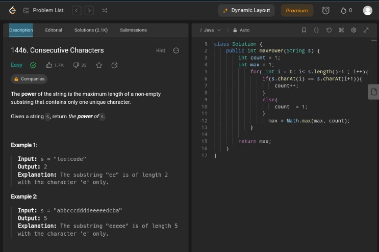Open editor keyboard shortcuts icon
The width and height of the screenshot is (379, 252).
(341, 30)
